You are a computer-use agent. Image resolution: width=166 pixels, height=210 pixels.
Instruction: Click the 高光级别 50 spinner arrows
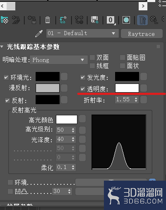coord(73,130)
